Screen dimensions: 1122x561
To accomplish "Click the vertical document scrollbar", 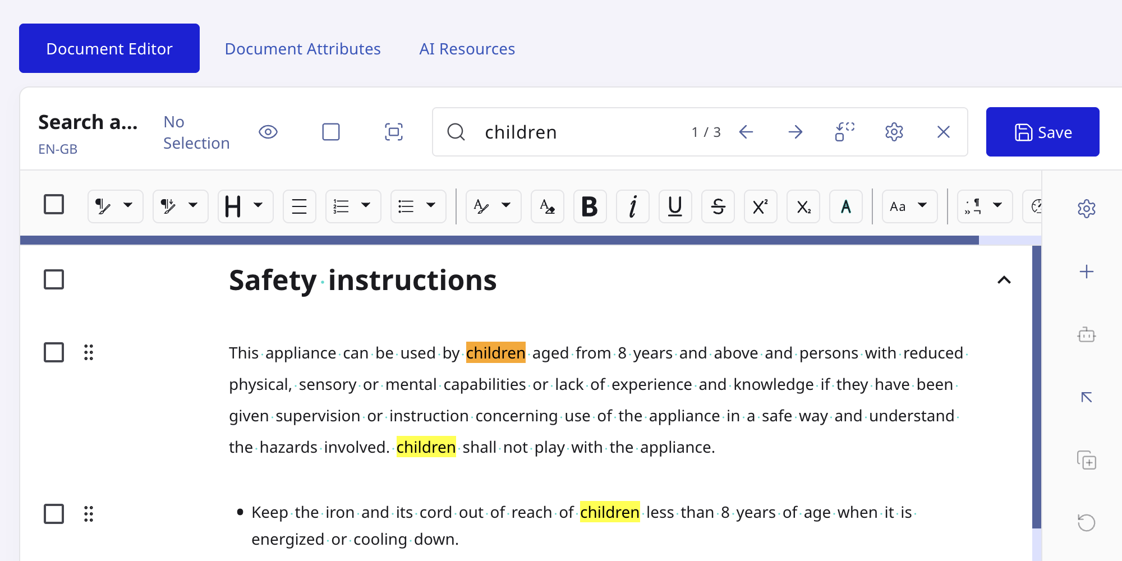I will [1037, 387].
